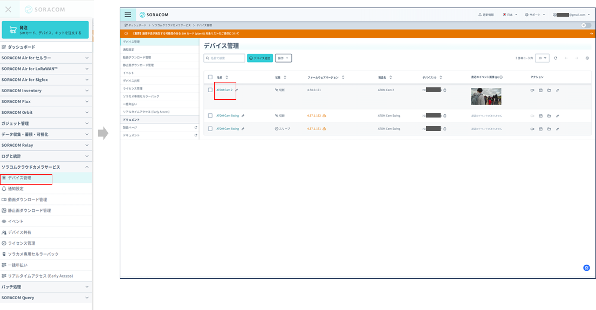The height and width of the screenshot is (310, 596).
Task: Open calendar icon in firmware 4.37.1.171 row
Action: (x=541, y=129)
